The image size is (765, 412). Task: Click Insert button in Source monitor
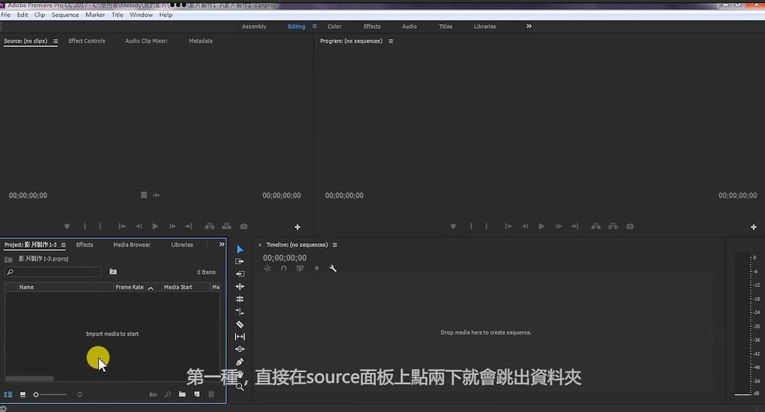[209, 226]
